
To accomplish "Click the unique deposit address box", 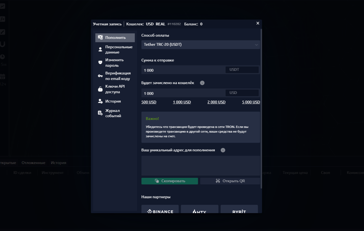I will [x=201, y=166].
